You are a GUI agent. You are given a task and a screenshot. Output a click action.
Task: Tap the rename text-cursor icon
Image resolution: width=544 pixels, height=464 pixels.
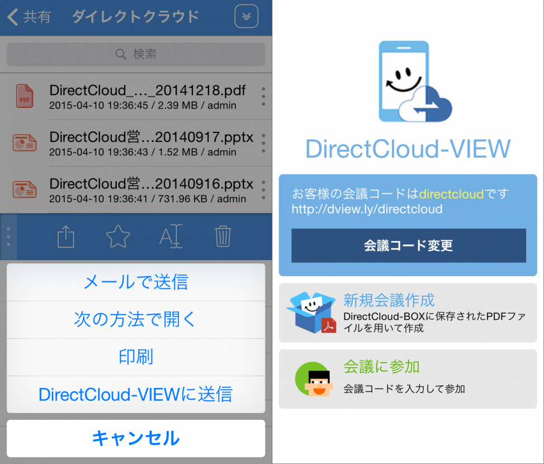pos(171,236)
